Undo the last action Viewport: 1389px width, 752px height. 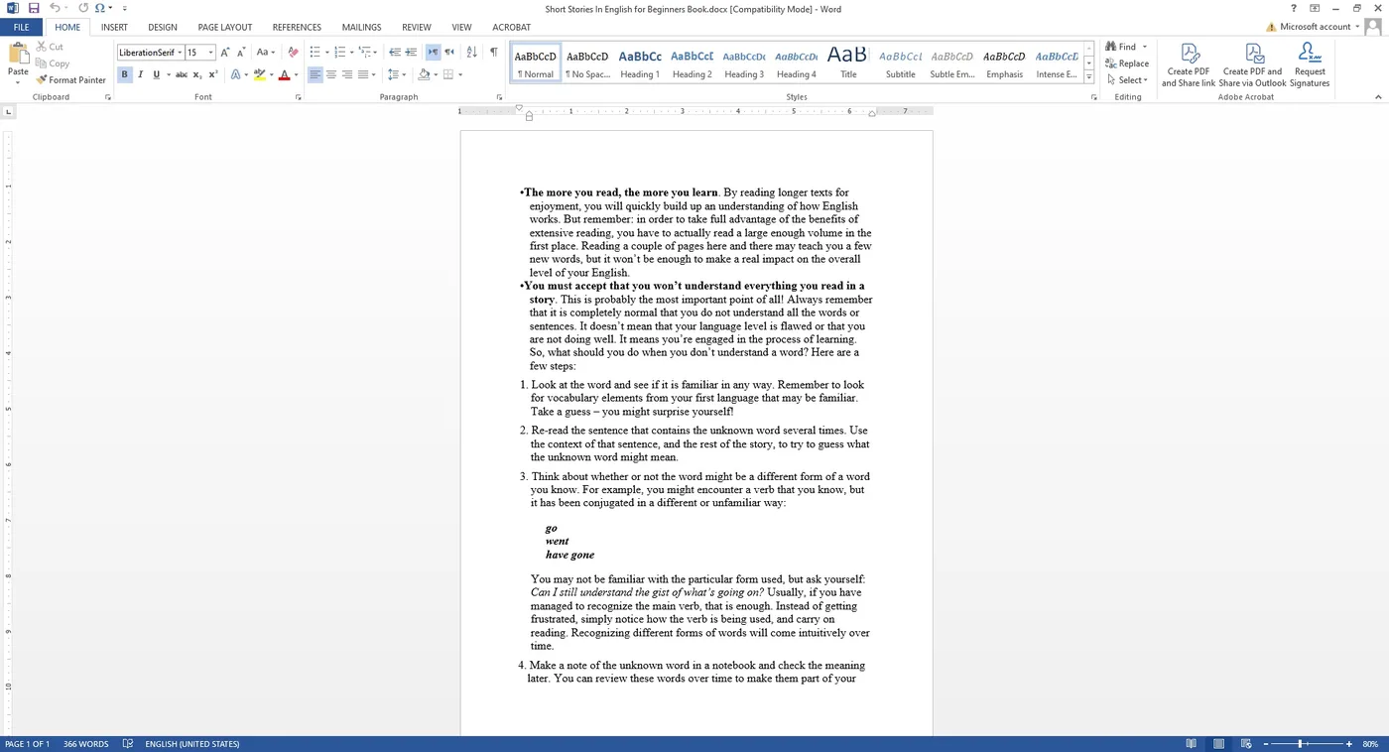[55, 8]
